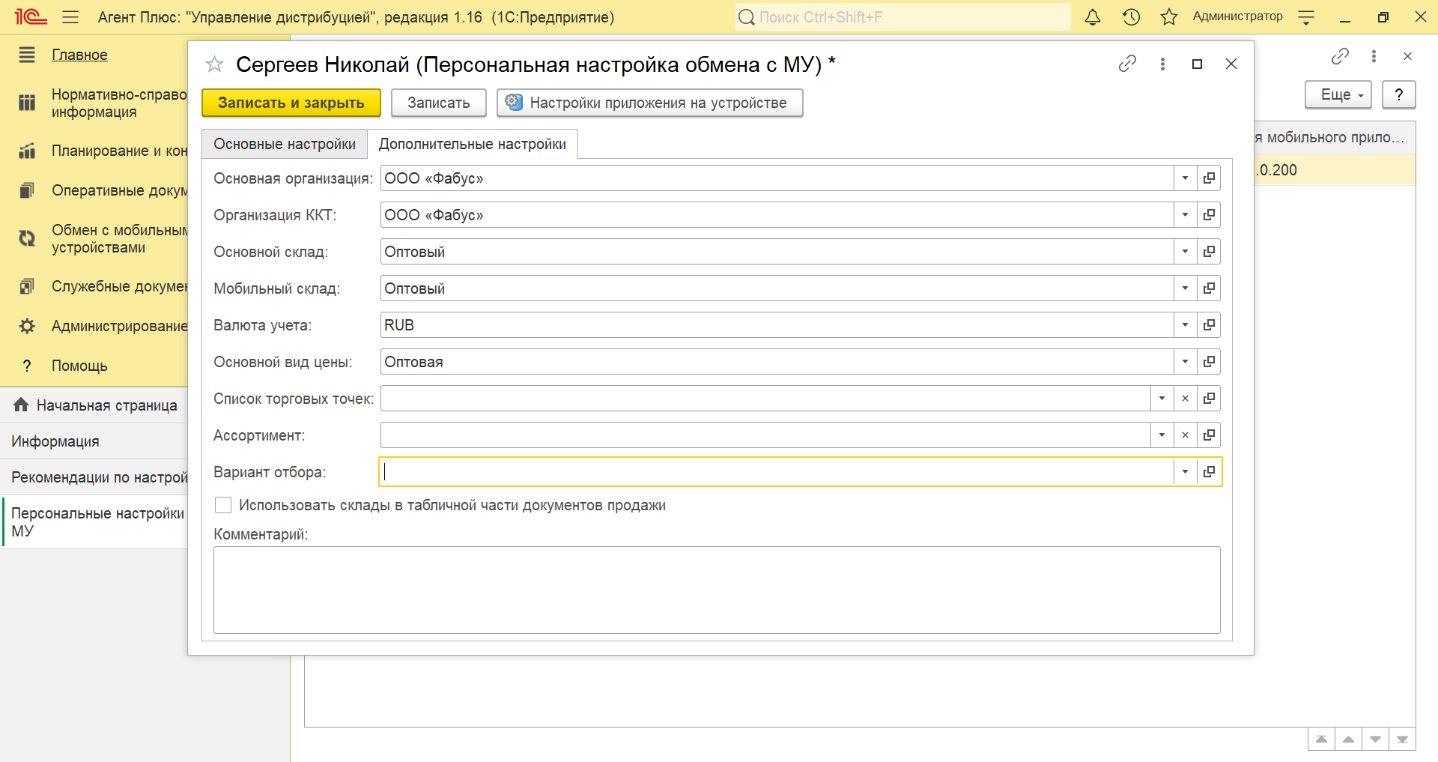Click Записать и закрыть button
This screenshot has height=762, width=1438.
[x=291, y=103]
